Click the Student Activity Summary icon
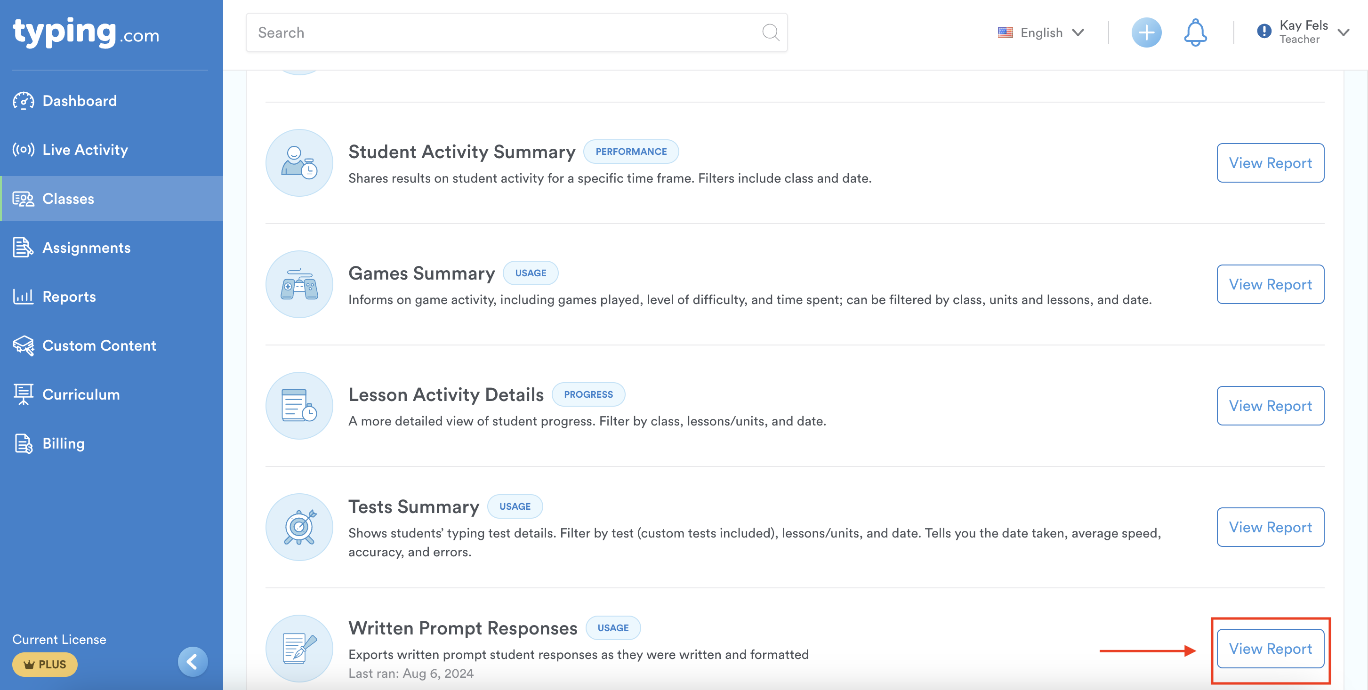 pos(299,163)
